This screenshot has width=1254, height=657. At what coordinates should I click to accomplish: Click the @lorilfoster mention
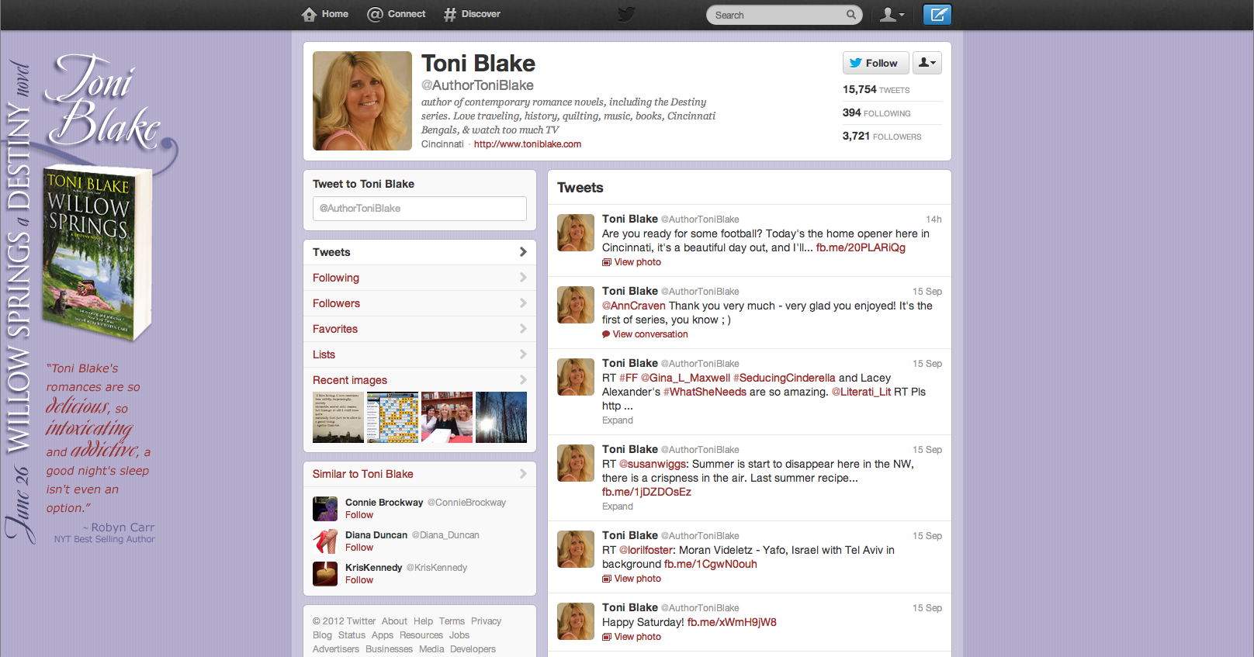647,550
